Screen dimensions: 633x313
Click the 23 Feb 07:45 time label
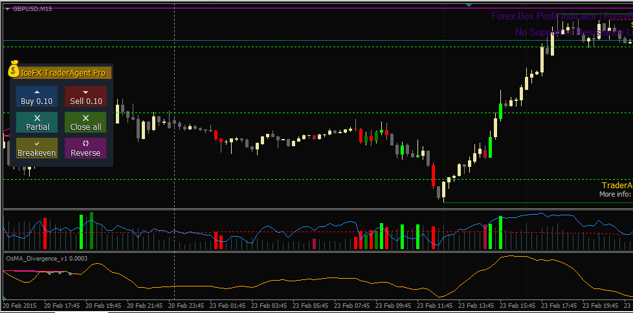(x=351, y=305)
